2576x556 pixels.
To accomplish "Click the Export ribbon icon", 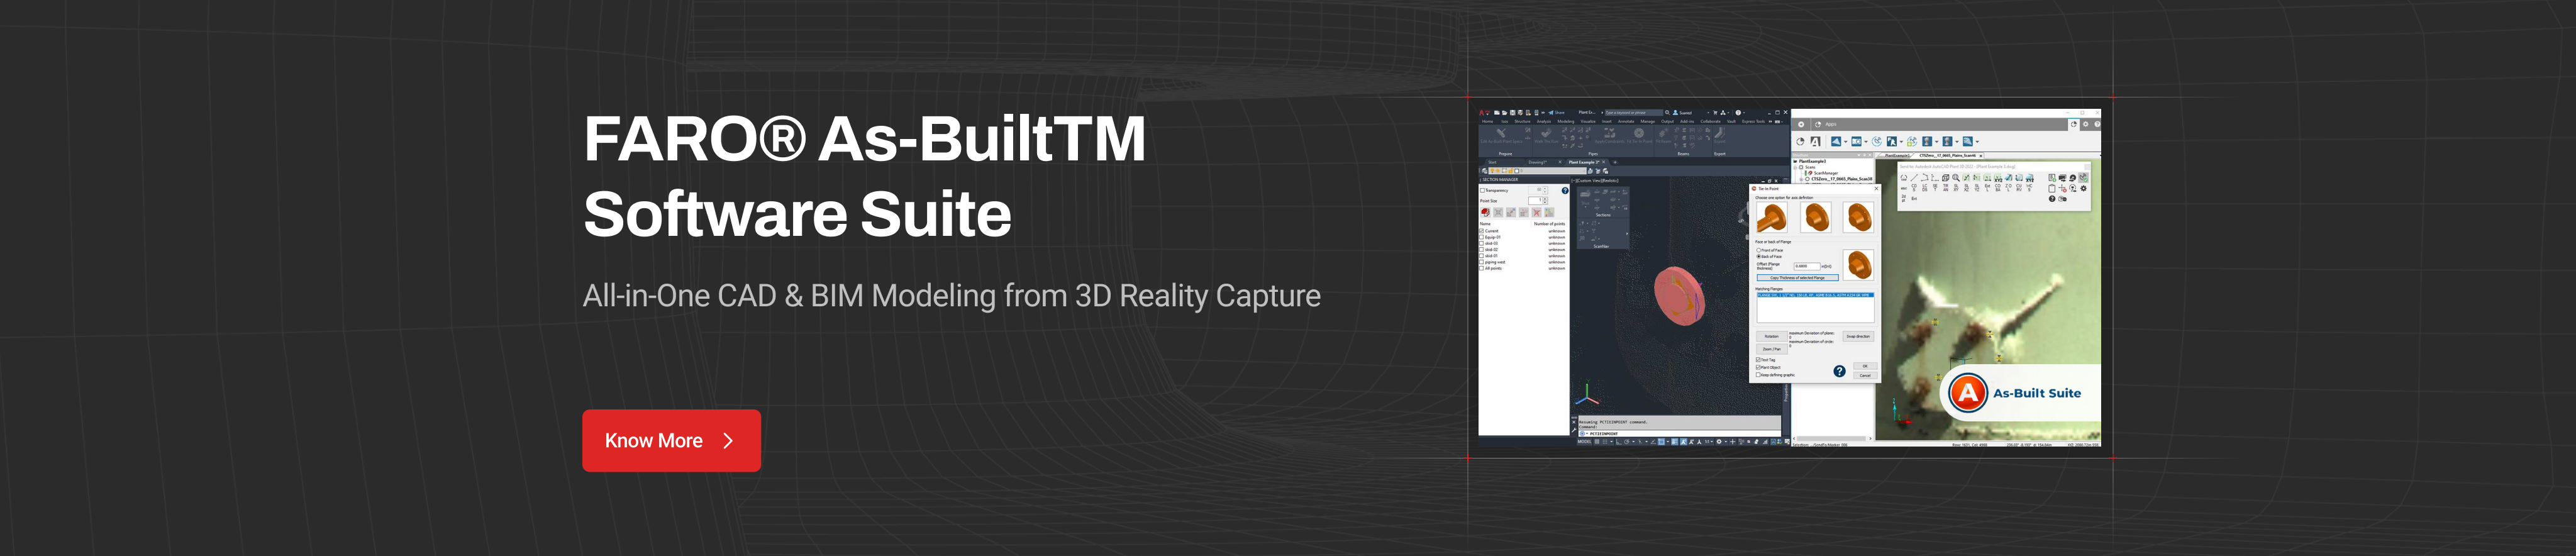I will [x=1719, y=133].
